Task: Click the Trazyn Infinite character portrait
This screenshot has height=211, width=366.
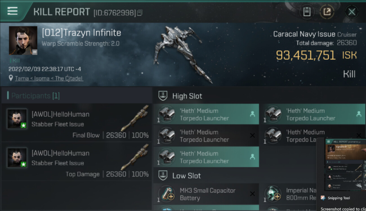Action: (23, 40)
